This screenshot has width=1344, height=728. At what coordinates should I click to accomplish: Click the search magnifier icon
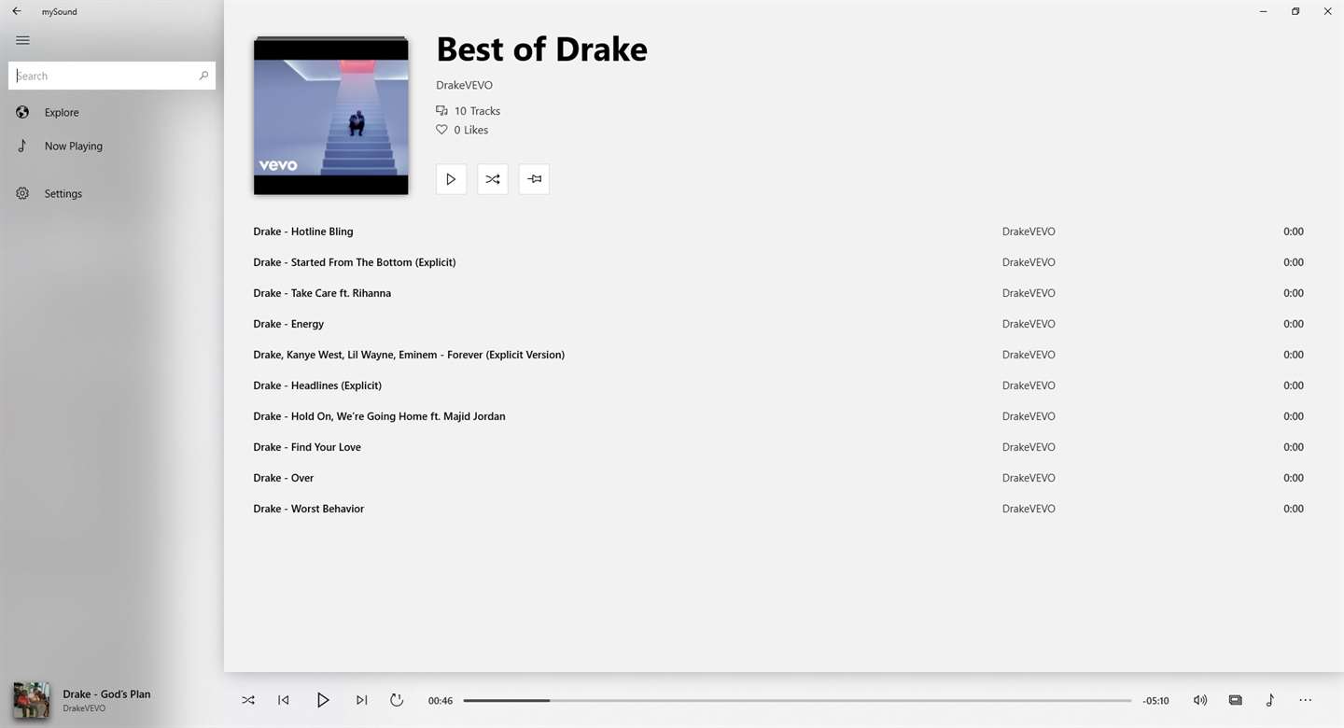point(203,76)
